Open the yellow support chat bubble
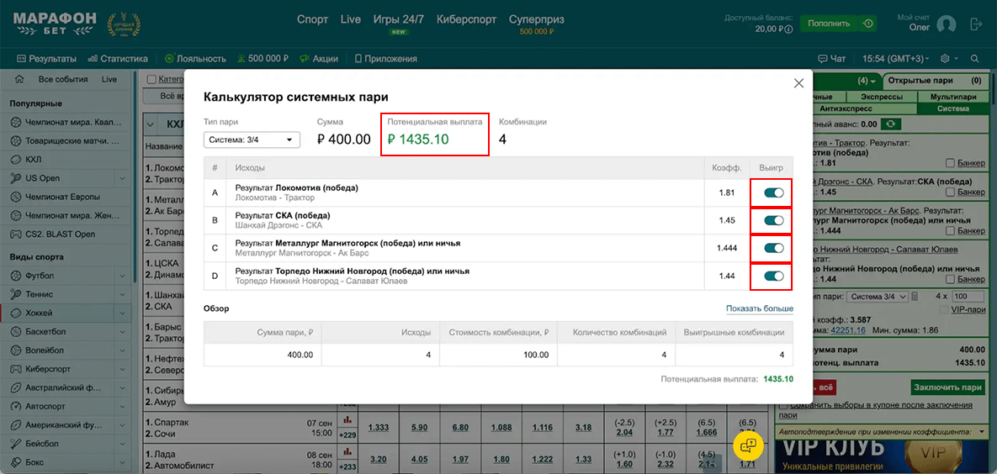 pos(748,445)
